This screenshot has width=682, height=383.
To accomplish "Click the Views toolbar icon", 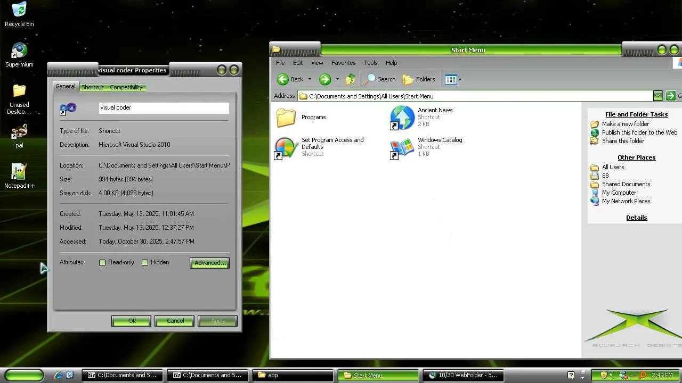I will (x=451, y=79).
